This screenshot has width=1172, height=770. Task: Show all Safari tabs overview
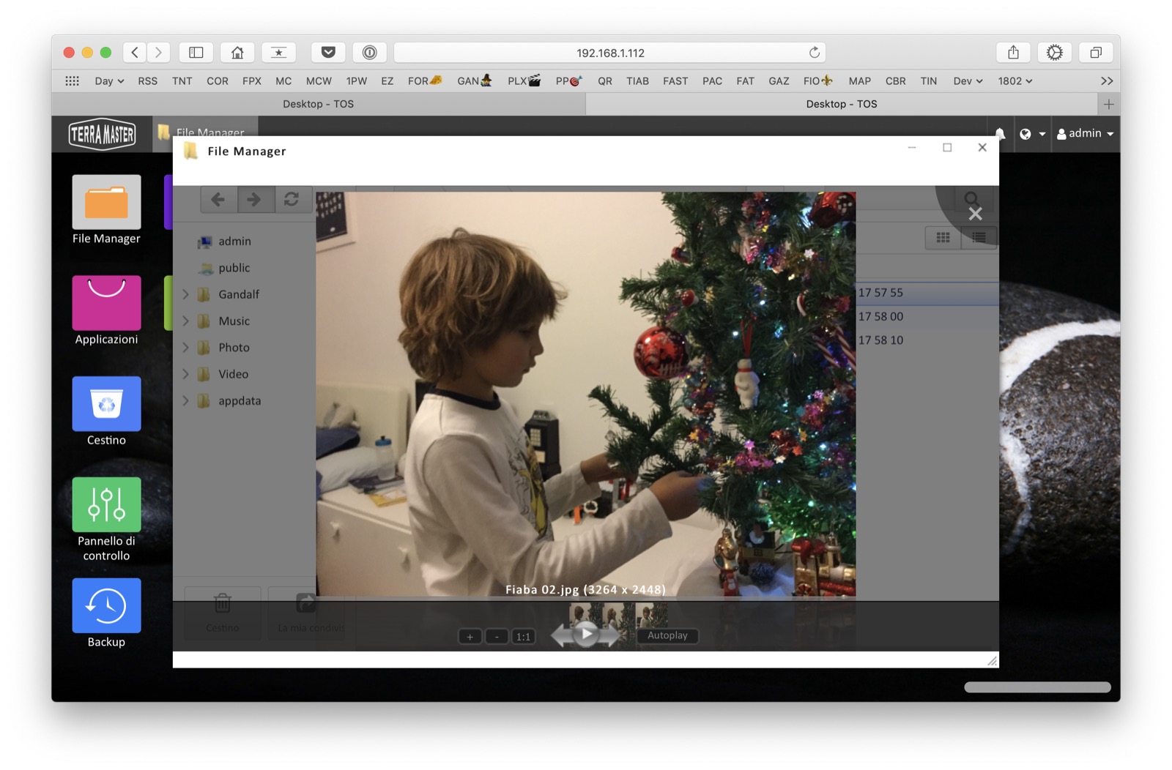pos(1096,52)
